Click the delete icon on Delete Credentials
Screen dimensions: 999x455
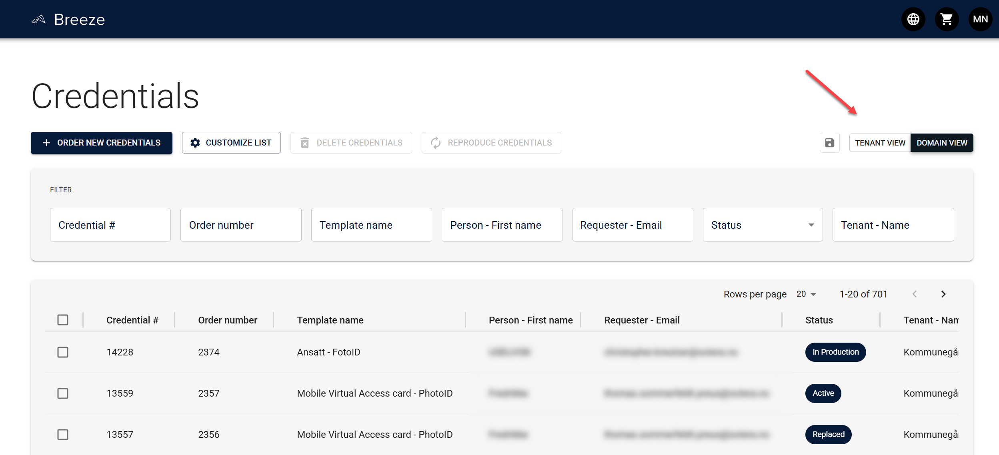(306, 143)
